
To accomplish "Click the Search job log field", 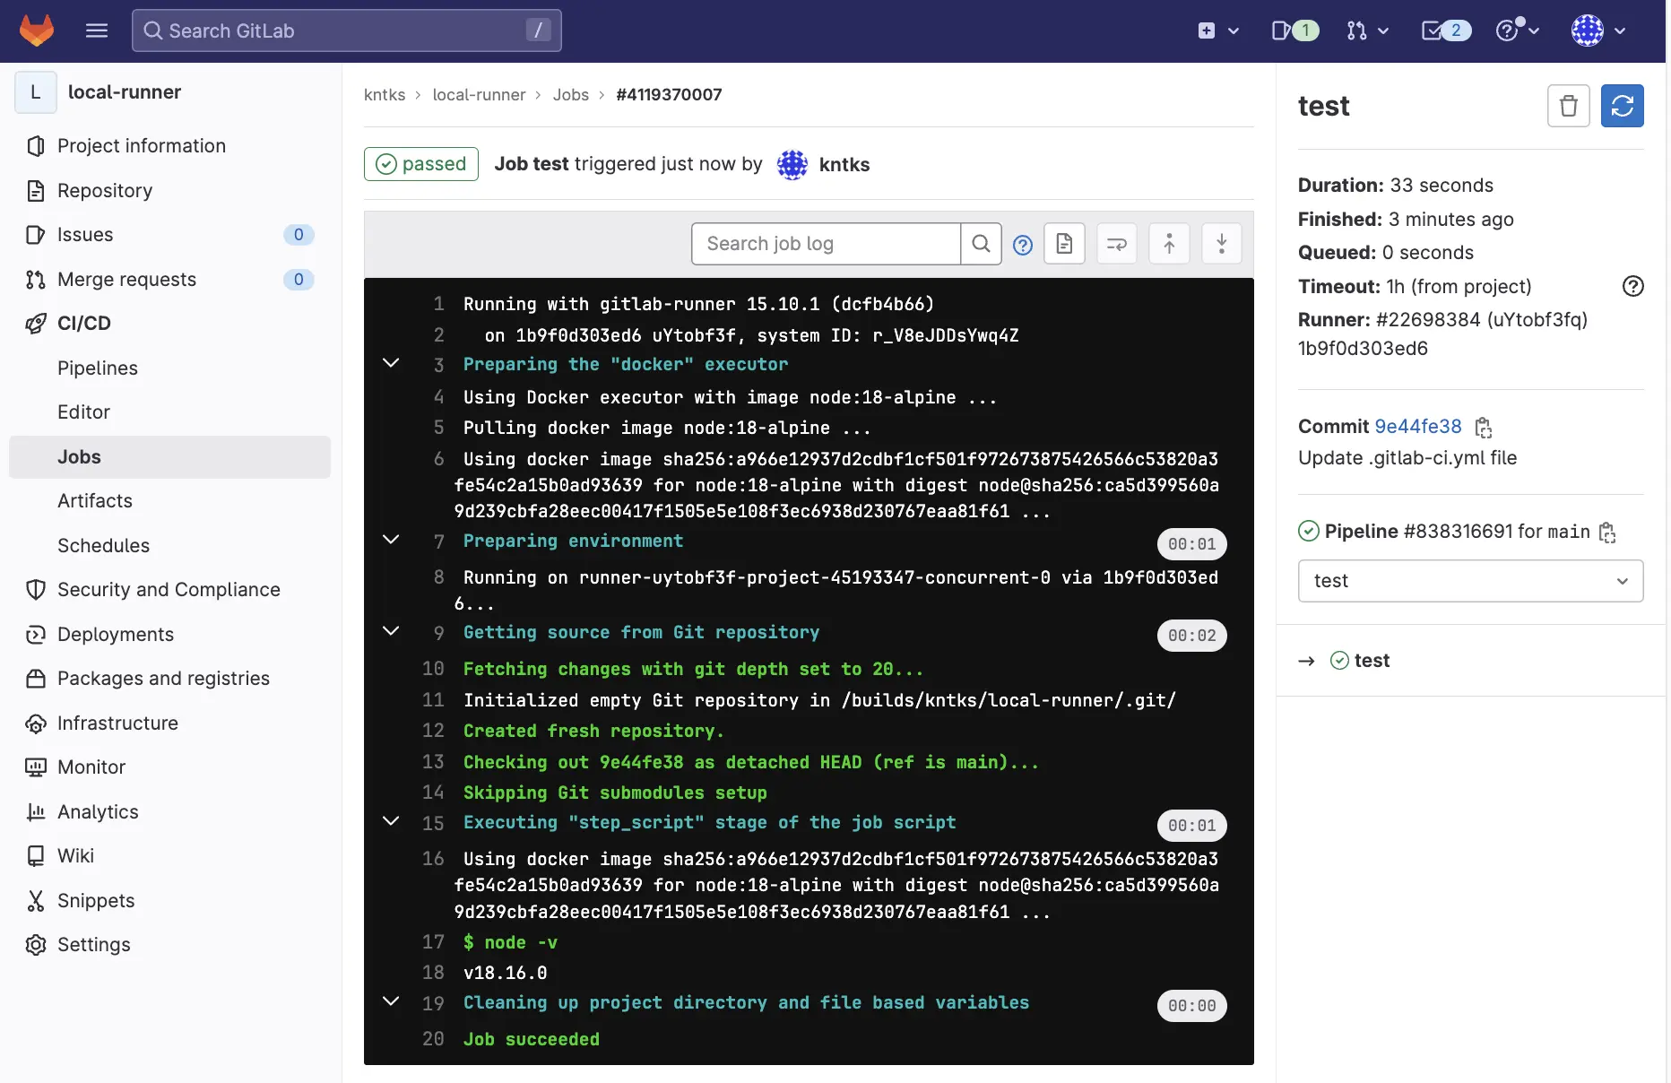I will 826,244.
